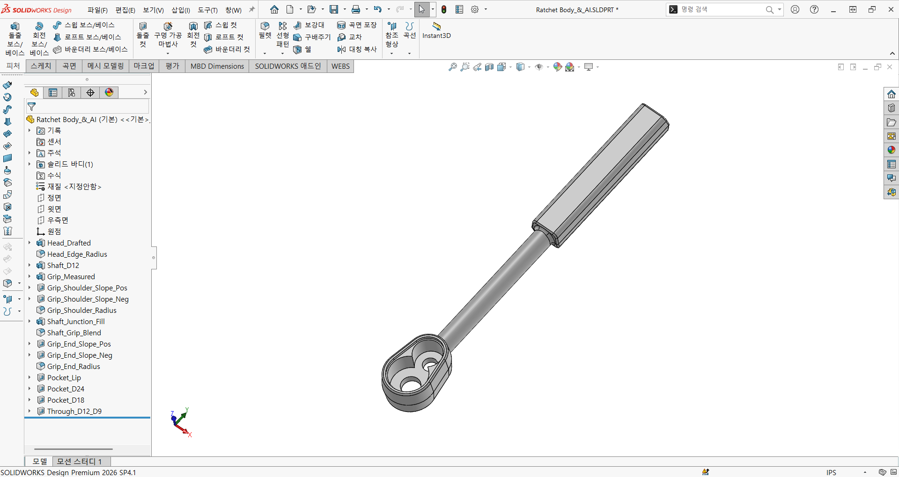
Task: Select the Extruded Boss/Base (돌출 보스/베이스) tool
Action: coord(15,39)
